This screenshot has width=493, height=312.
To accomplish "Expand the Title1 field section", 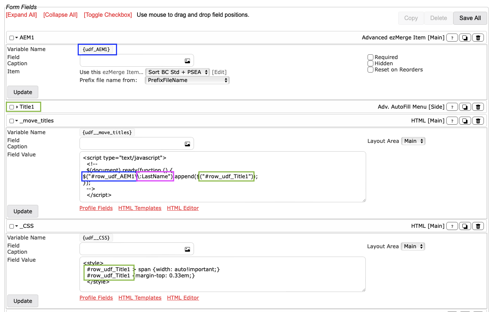I will 17,107.
